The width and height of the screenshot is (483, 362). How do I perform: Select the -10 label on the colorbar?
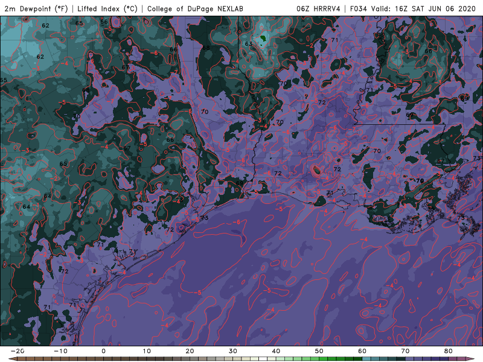click(60, 351)
